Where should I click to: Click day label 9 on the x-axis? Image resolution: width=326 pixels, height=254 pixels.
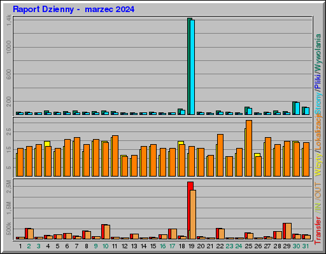point(96,246)
